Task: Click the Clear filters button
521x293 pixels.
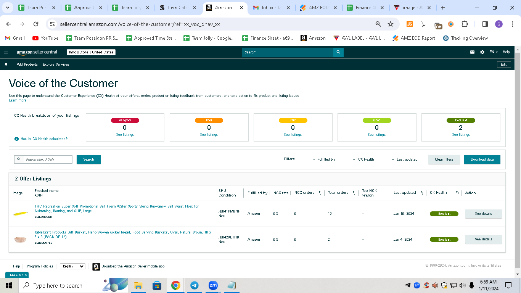Action: [444, 159]
